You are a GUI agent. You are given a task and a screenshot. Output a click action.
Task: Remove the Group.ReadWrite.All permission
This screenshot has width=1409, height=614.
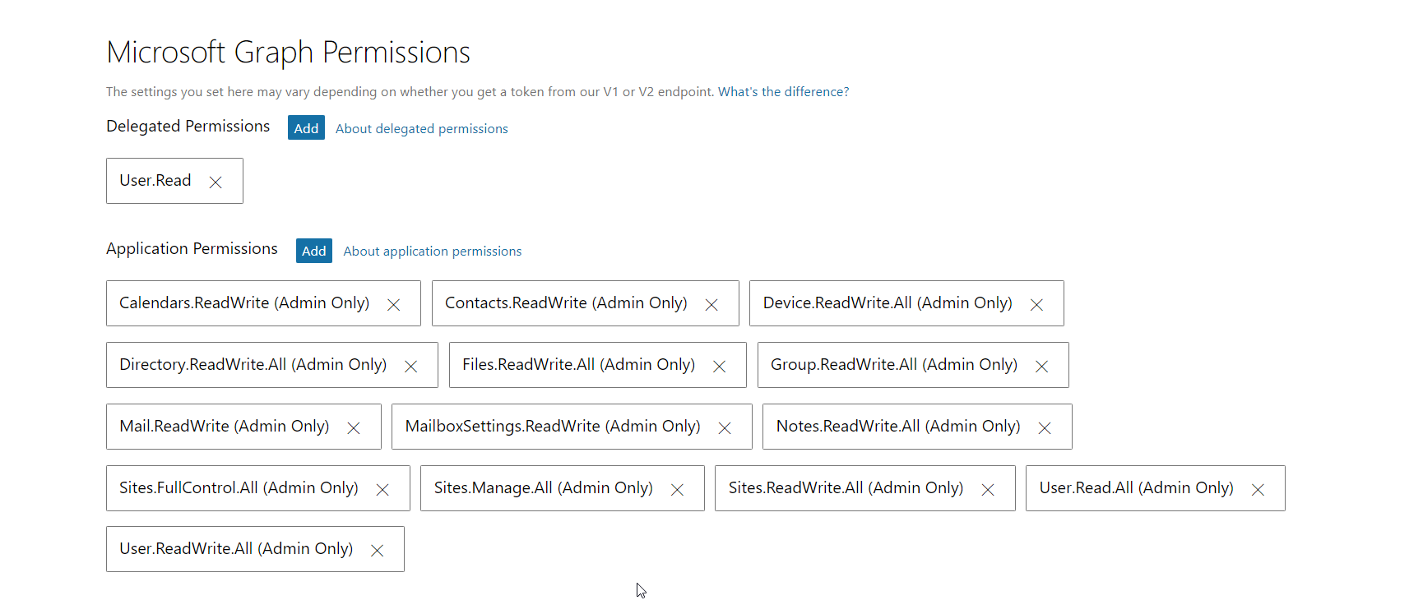(1042, 367)
